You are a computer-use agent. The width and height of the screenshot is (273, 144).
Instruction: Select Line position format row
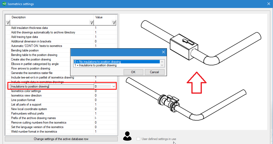tap(61, 100)
